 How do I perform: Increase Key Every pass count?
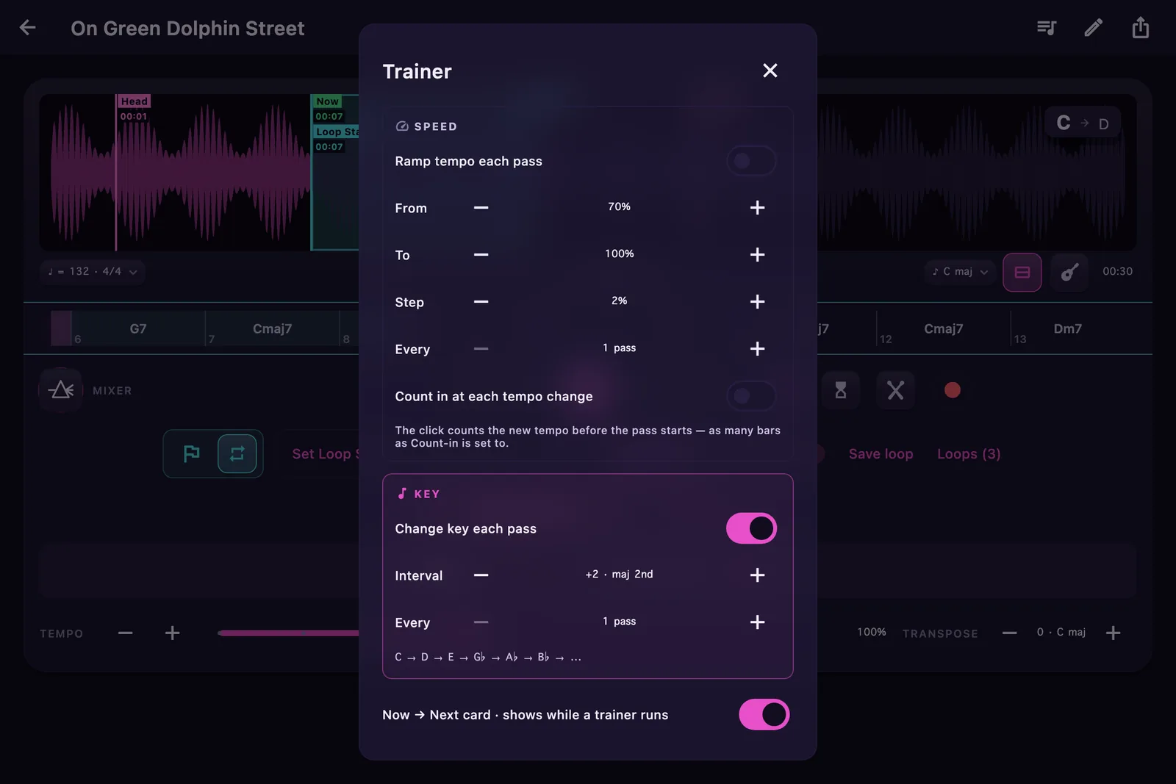[x=757, y=622]
